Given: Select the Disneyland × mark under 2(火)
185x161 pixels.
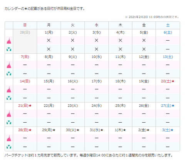Looking at the screenshot, I should [x=72, y=40].
